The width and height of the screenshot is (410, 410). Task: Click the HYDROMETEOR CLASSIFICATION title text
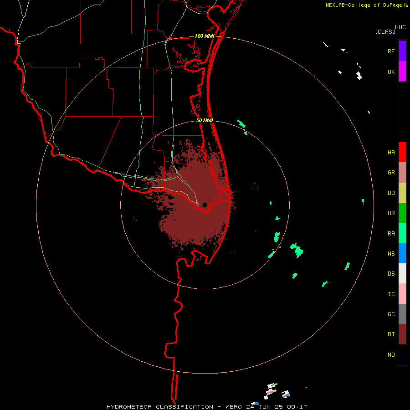[x=160, y=407]
